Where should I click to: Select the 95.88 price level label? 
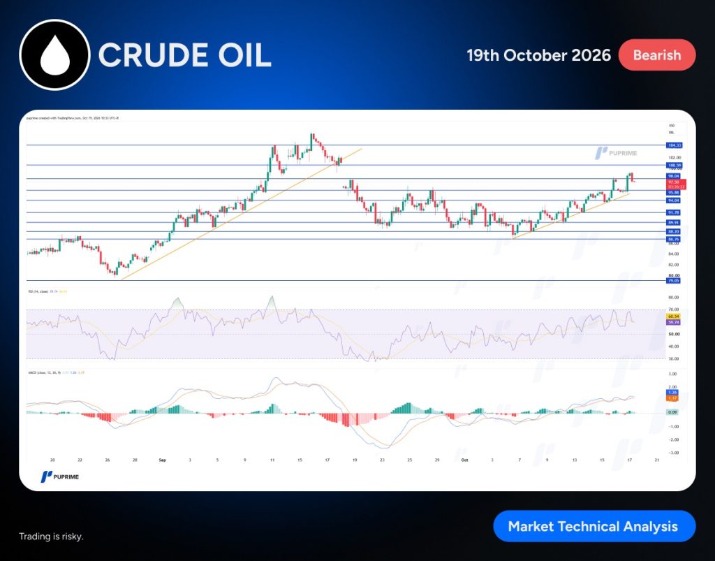click(x=673, y=193)
